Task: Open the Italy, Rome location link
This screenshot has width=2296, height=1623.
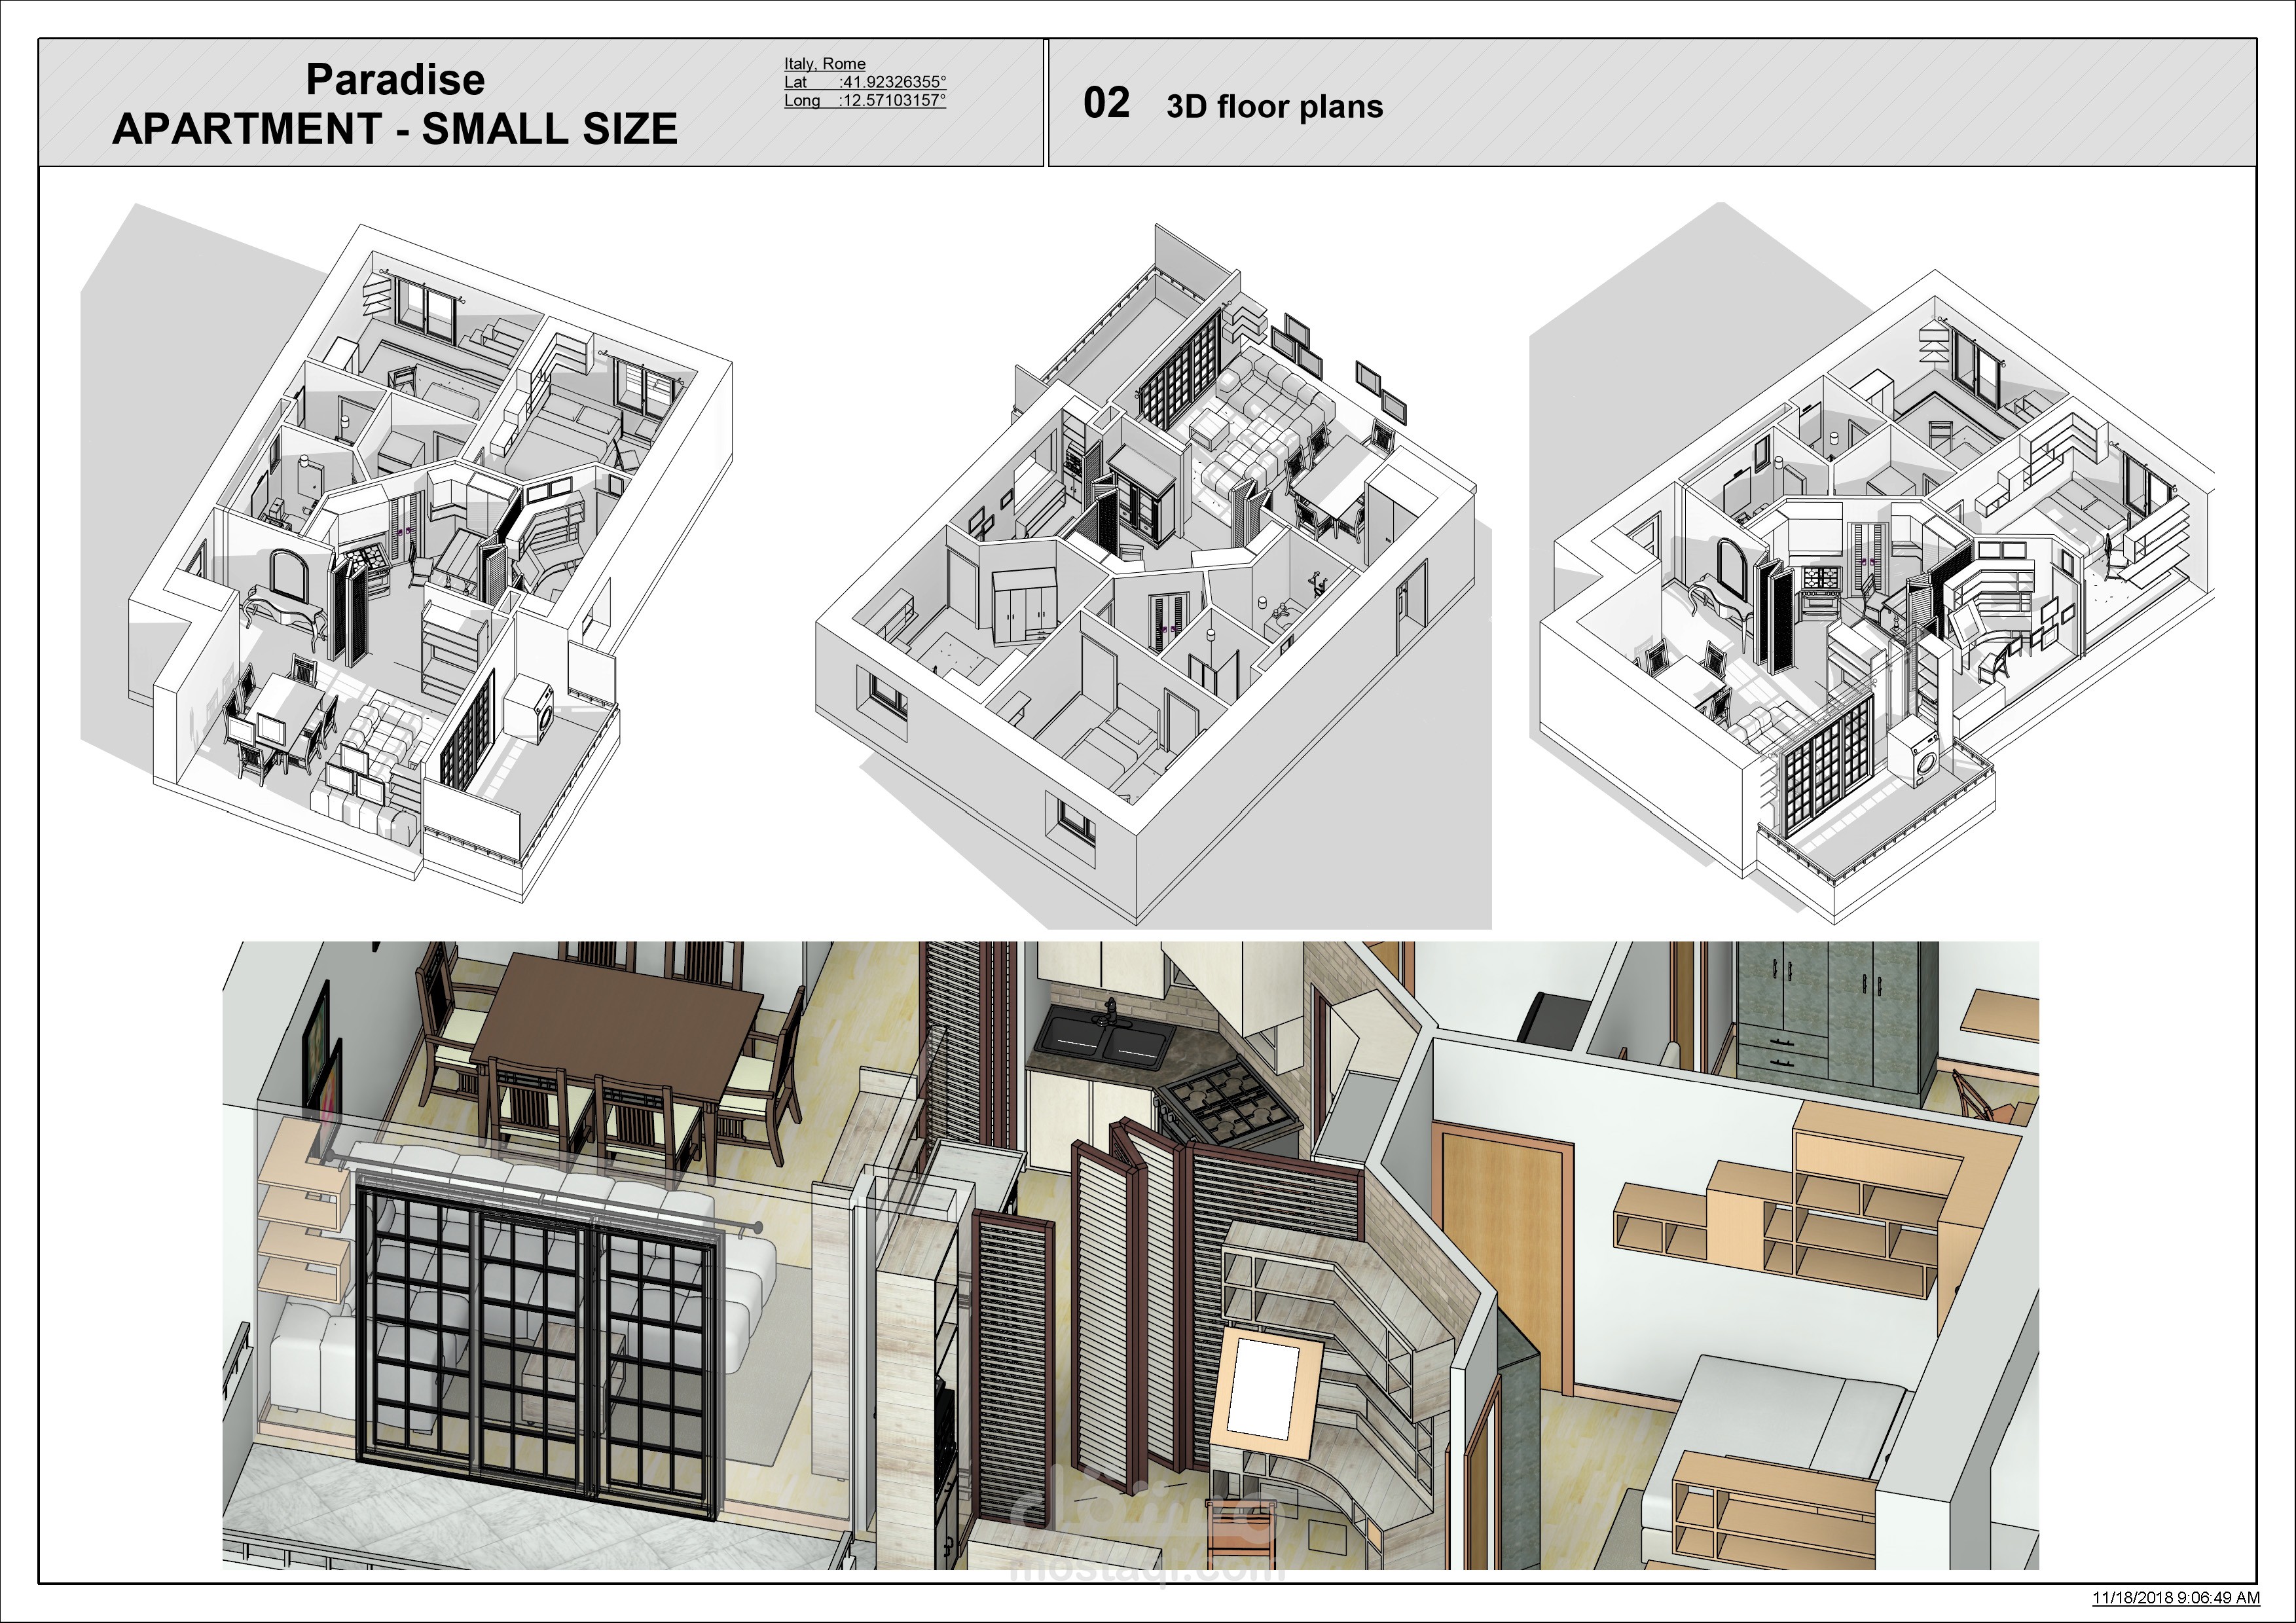Action: [824, 64]
